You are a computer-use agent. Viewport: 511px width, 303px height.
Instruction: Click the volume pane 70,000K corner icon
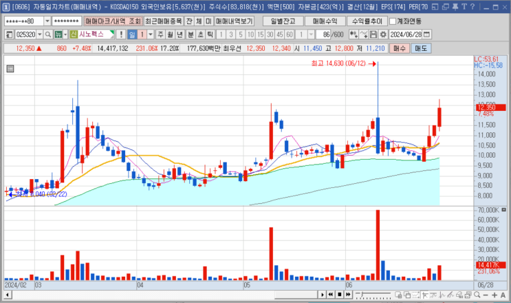coord(503,210)
